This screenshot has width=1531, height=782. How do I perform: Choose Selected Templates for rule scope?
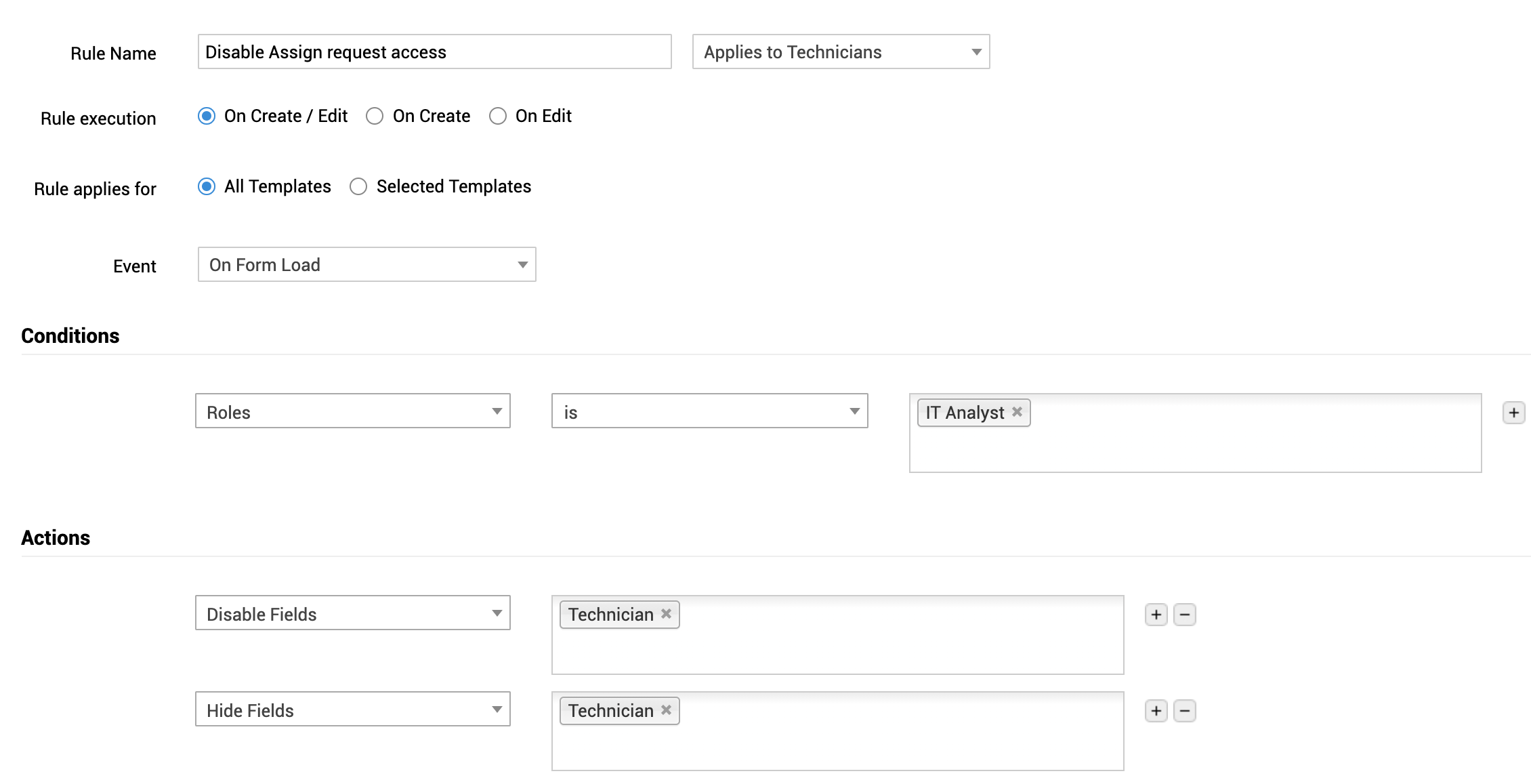[x=358, y=186]
